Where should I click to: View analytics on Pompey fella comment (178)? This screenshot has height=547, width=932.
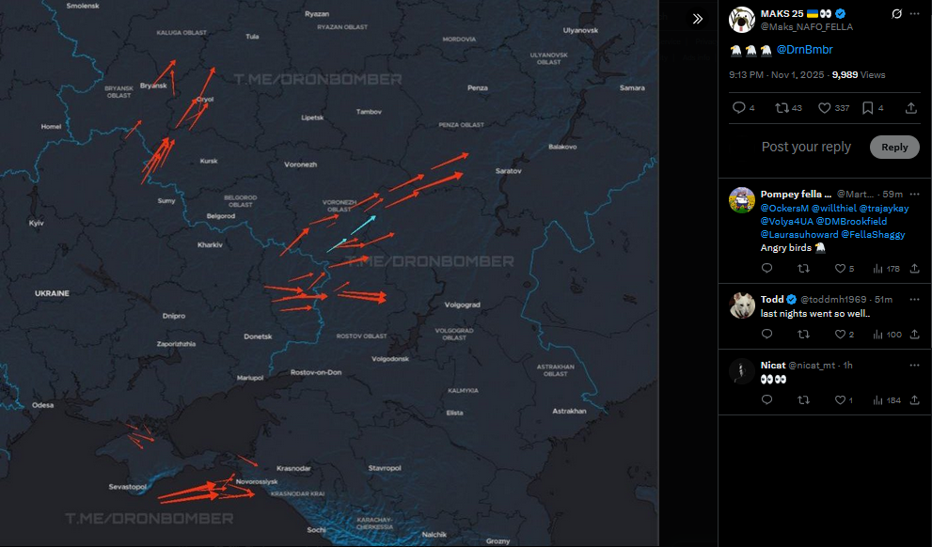pos(886,269)
